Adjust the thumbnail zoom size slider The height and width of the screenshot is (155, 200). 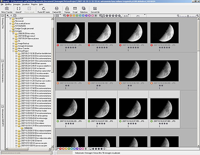tap(188, 16)
